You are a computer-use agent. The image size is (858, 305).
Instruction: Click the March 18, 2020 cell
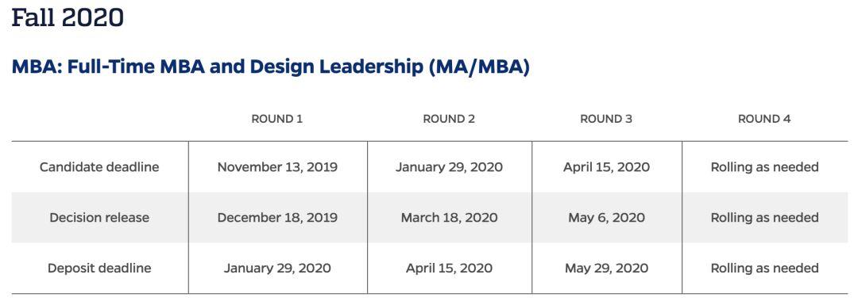coord(449,218)
